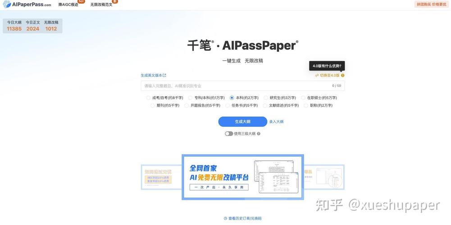Viewport: 451px width, 225px height.
Task: Click the 录入大纲 link
Action: [276, 121]
